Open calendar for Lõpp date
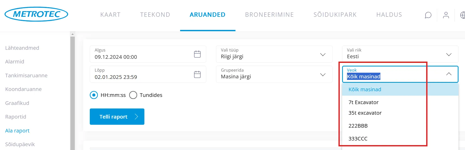The image size is (465, 150). [x=197, y=74]
